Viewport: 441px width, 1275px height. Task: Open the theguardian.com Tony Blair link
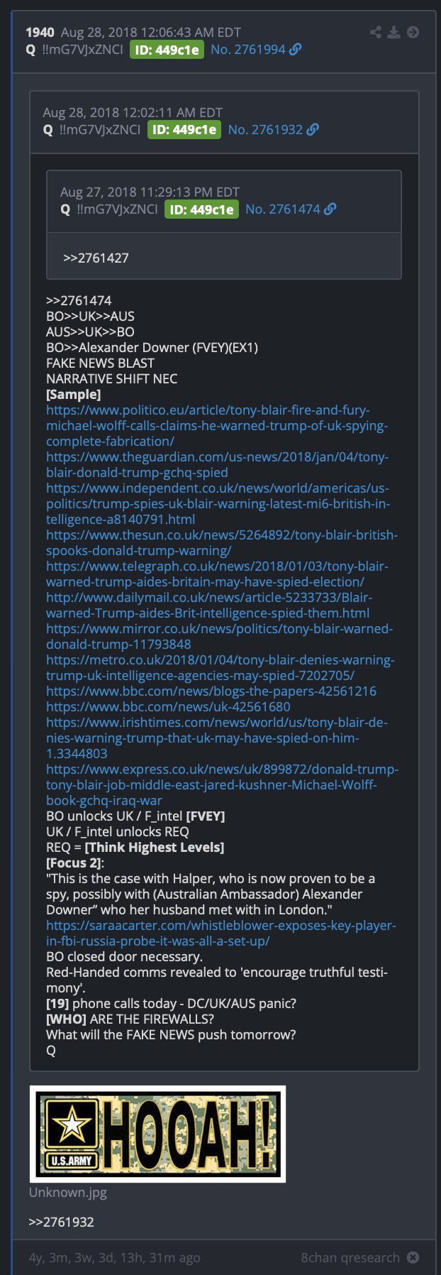(x=217, y=464)
